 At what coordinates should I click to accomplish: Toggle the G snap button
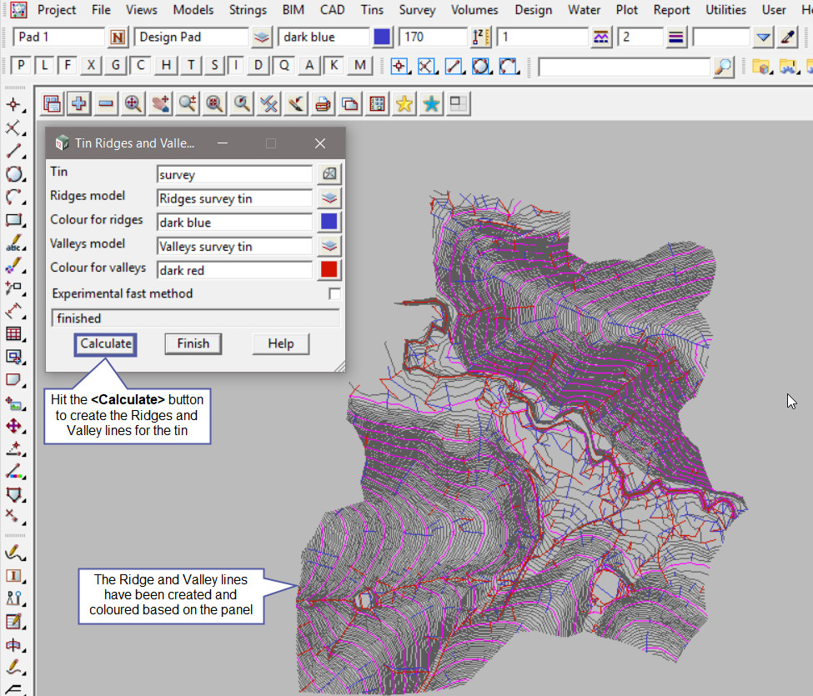[117, 66]
